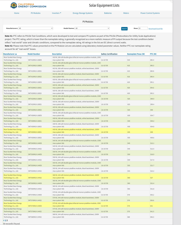Click the highlighted PTC value 409

152,132
